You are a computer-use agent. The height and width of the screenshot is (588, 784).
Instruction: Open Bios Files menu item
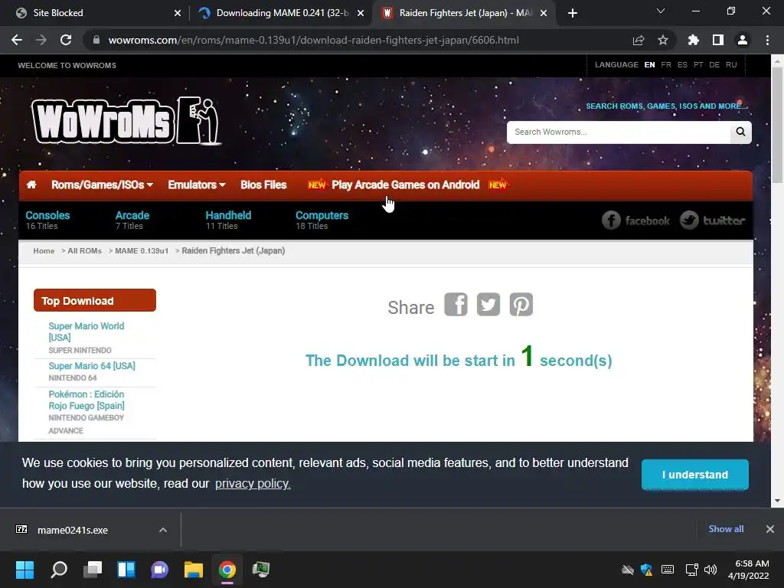(x=263, y=185)
